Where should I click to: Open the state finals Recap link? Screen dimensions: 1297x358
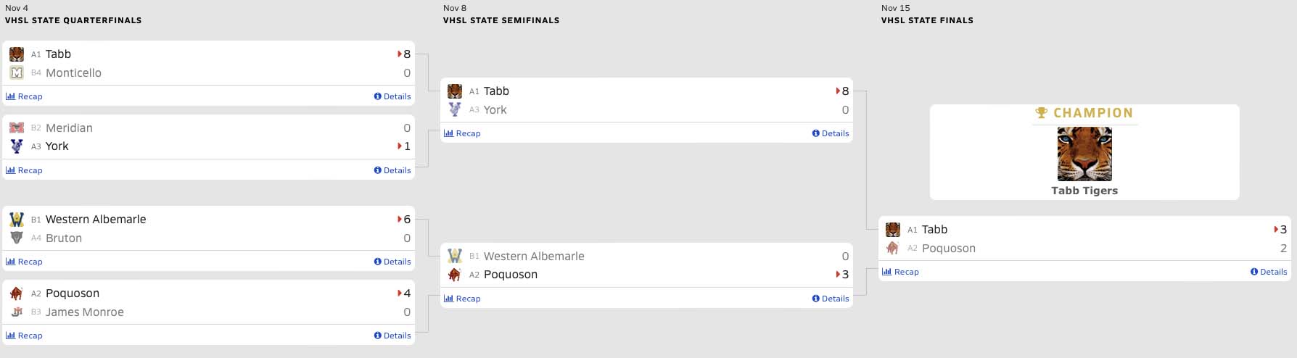click(x=901, y=272)
